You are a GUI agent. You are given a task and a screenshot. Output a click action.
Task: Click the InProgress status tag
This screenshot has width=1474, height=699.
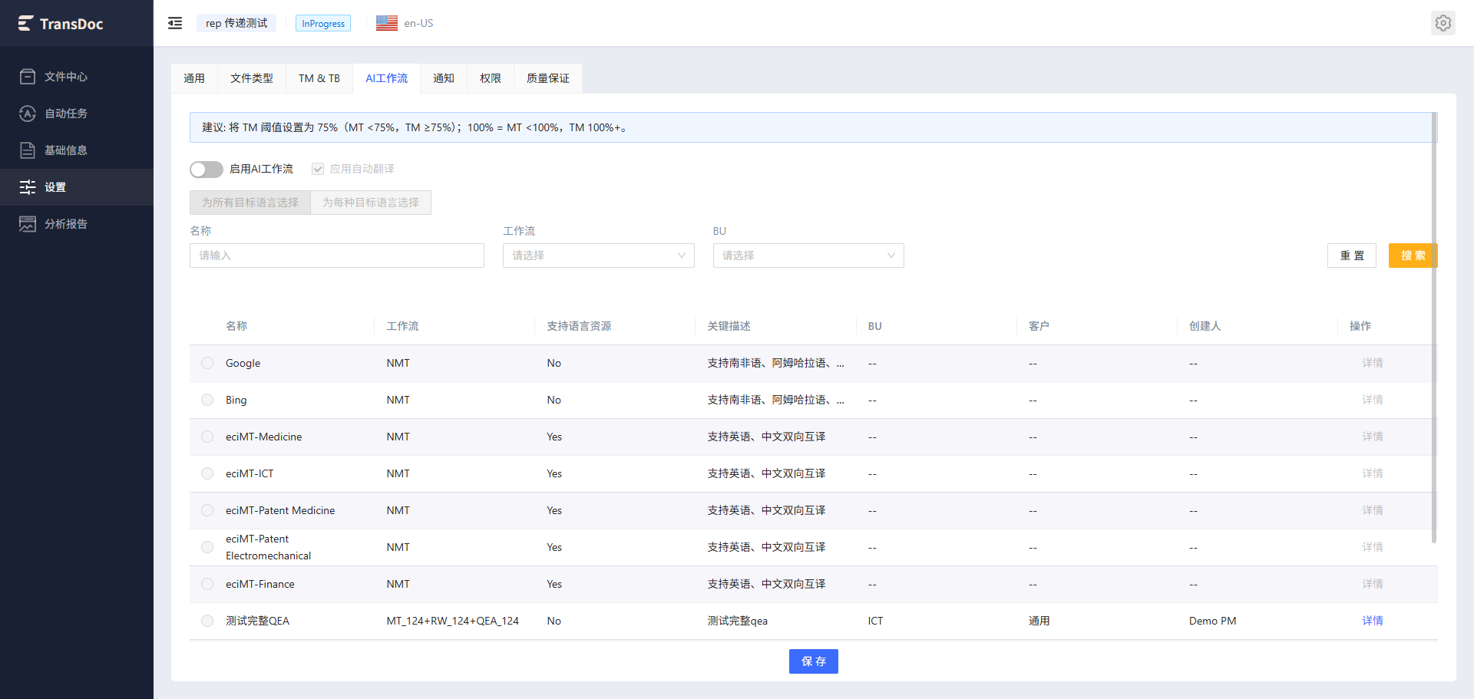(323, 24)
